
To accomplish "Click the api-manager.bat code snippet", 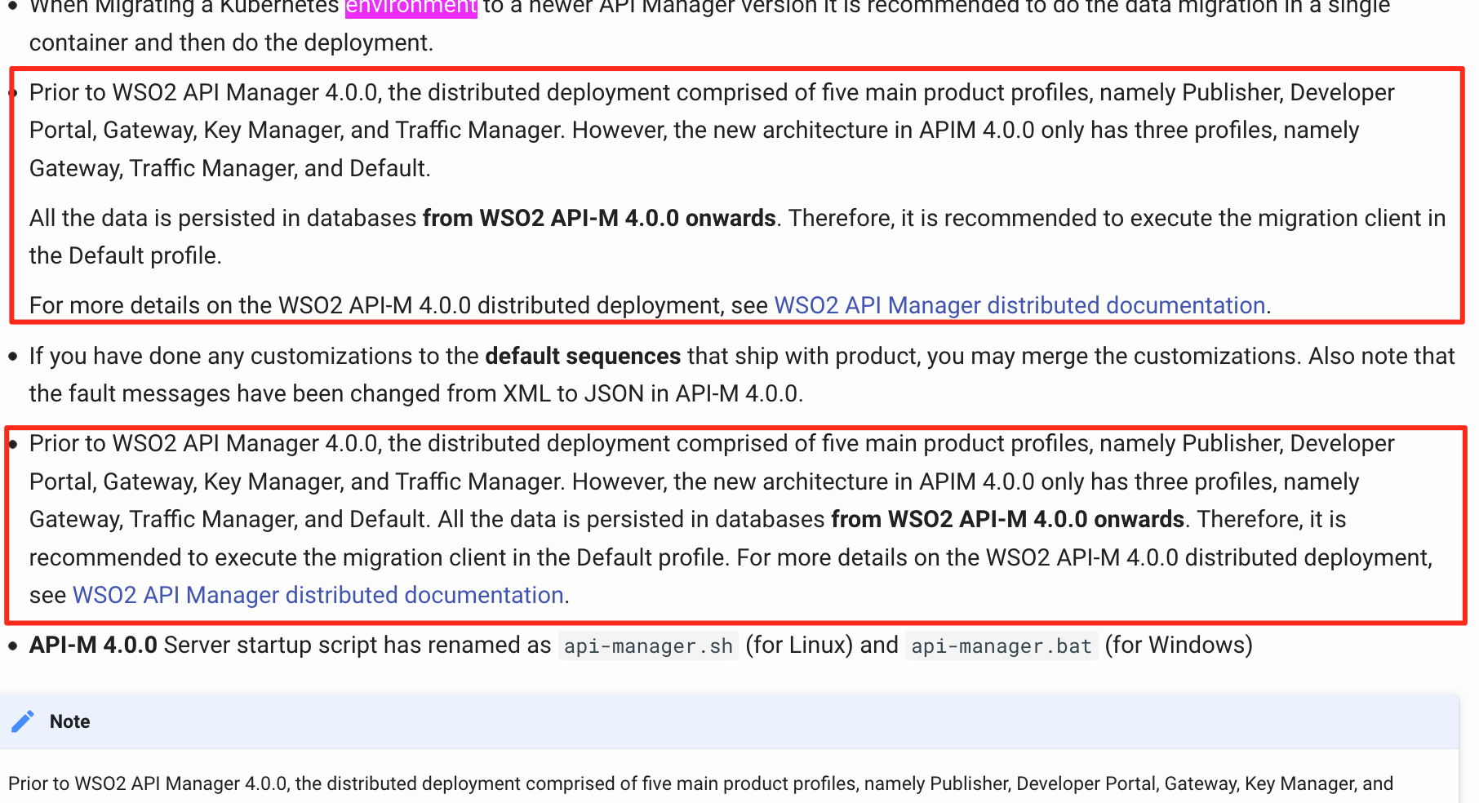I will tap(1001, 646).
